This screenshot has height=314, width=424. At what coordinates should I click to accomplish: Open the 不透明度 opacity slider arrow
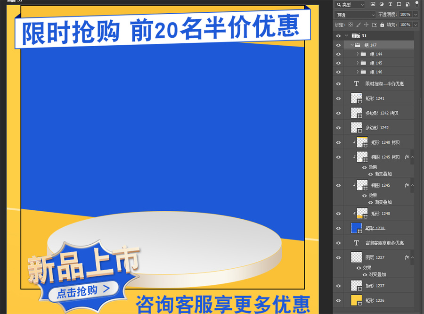click(x=416, y=14)
